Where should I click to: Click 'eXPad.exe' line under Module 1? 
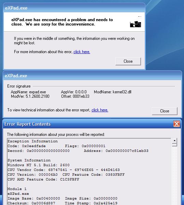18,194
